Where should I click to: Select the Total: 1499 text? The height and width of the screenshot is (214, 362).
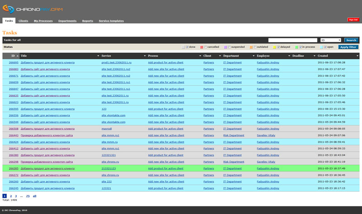click(10, 200)
